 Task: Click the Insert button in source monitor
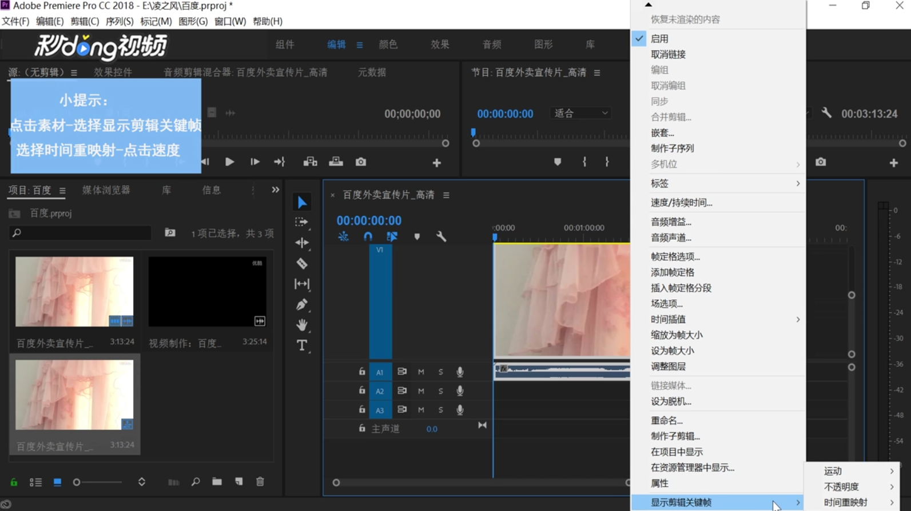click(x=310, y=162)
